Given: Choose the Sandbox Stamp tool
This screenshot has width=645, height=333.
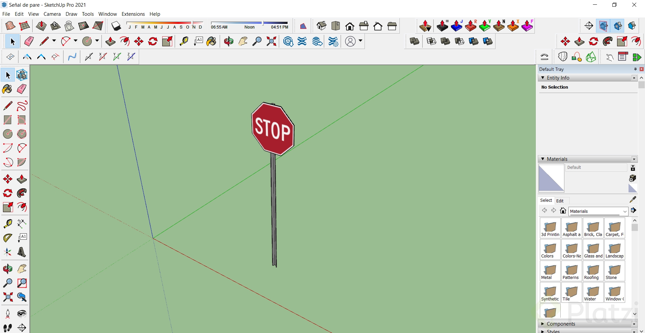Looking at the screenshot, I should pos(55,26).
